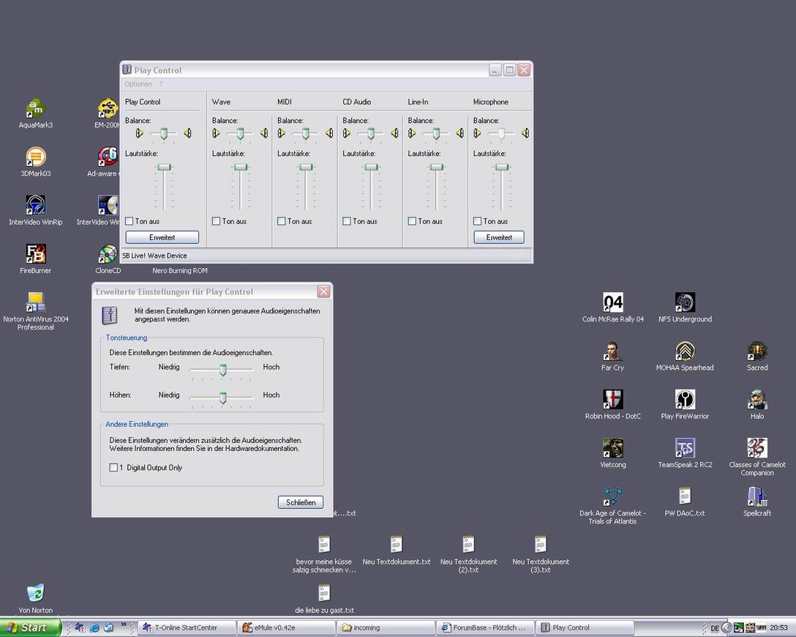Screen dimensions: 796x637
Task: Select the InterVideo WinRip icon
Action: (x=36, y=205)
